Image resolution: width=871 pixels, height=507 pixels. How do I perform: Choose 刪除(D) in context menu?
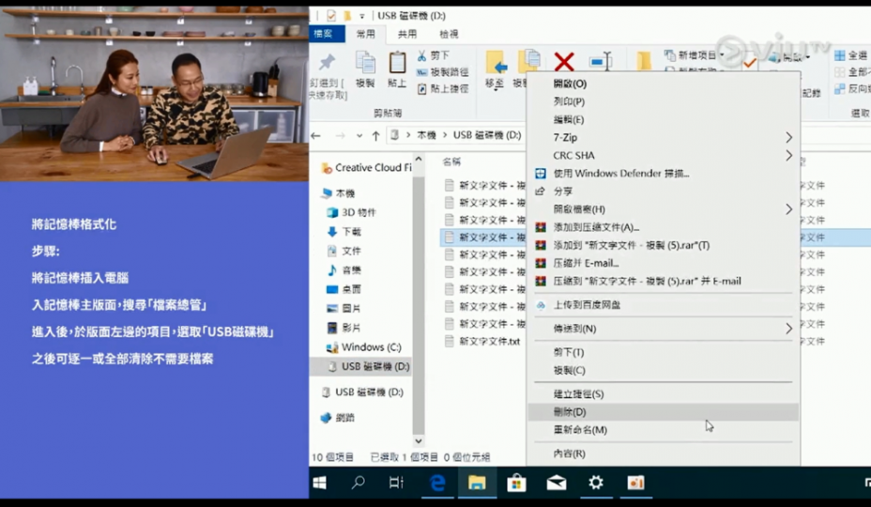click(x=664, y=412)
